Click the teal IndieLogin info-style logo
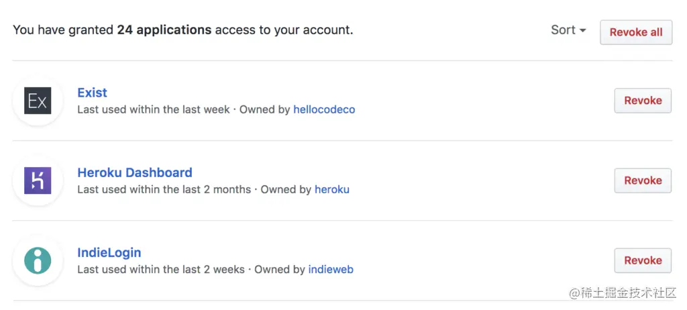 (38, 261)
